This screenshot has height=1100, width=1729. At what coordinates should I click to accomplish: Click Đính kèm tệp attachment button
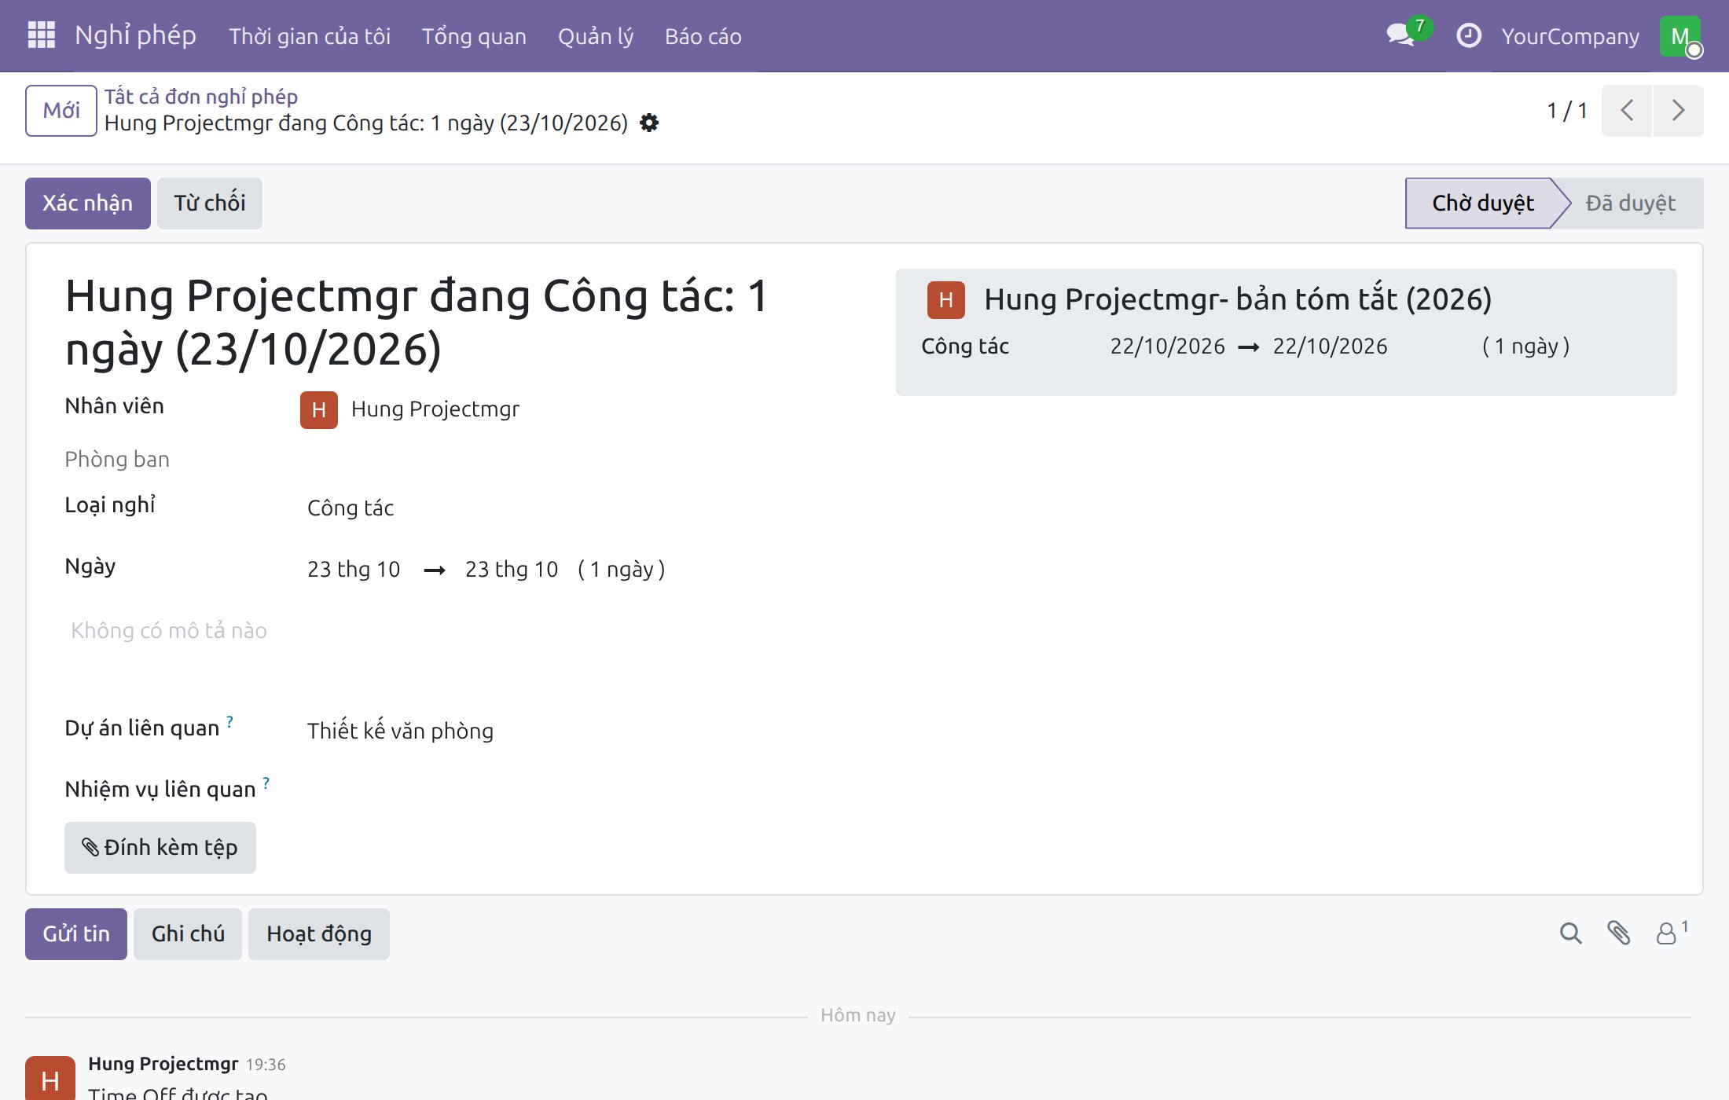pyautogui.click(x=160, y=847)
